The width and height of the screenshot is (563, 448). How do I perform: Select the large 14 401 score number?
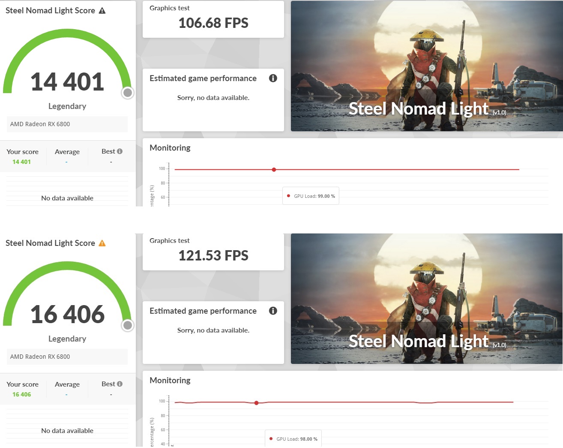click(x=67, y=82)
